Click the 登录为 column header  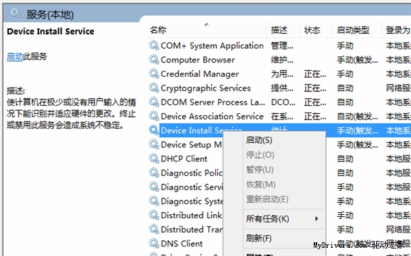tap(397, 30)
